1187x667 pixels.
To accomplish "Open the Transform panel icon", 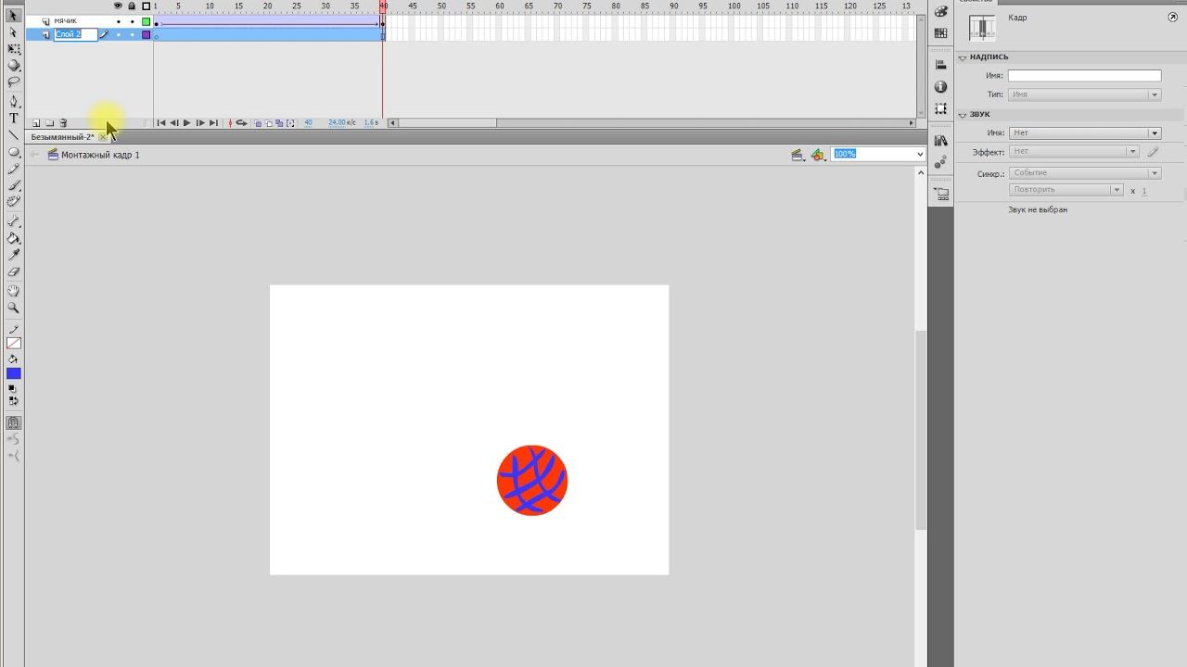I will point(941,108).
